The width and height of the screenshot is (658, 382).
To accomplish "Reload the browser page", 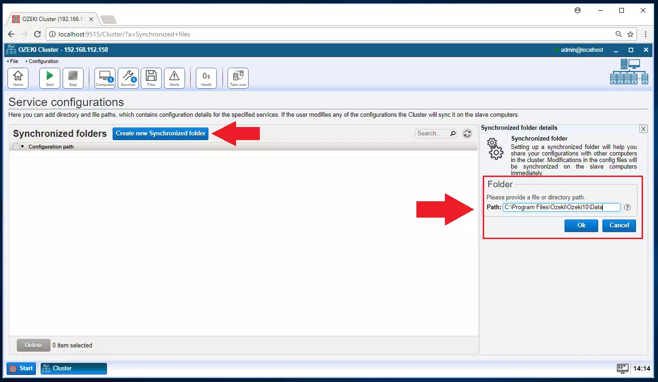I will coord(37,34).
